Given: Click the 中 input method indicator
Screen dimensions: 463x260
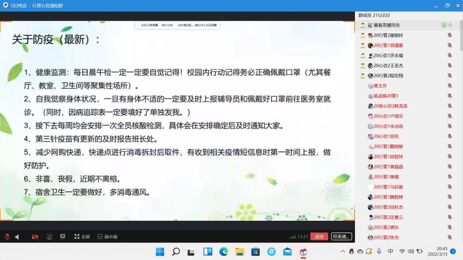Looking at the screenshot, I should tap(390, 251).
